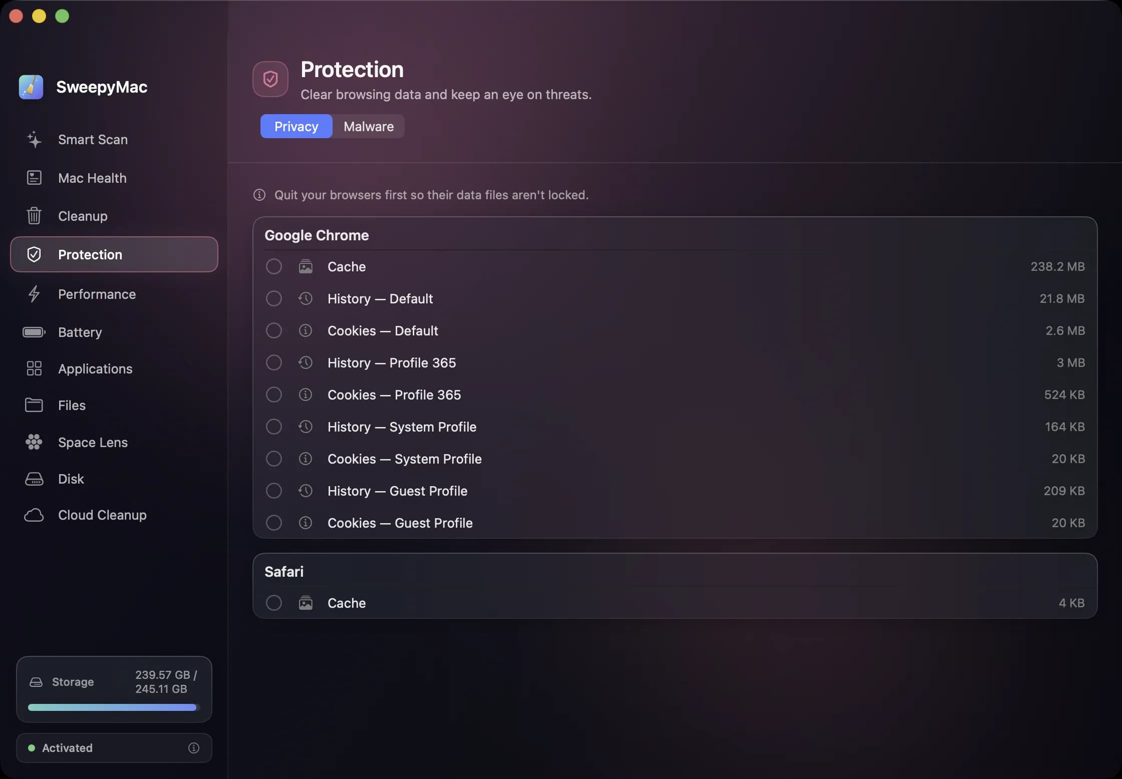Open the Performance section

pyautogui.click(x=114, y=294)
